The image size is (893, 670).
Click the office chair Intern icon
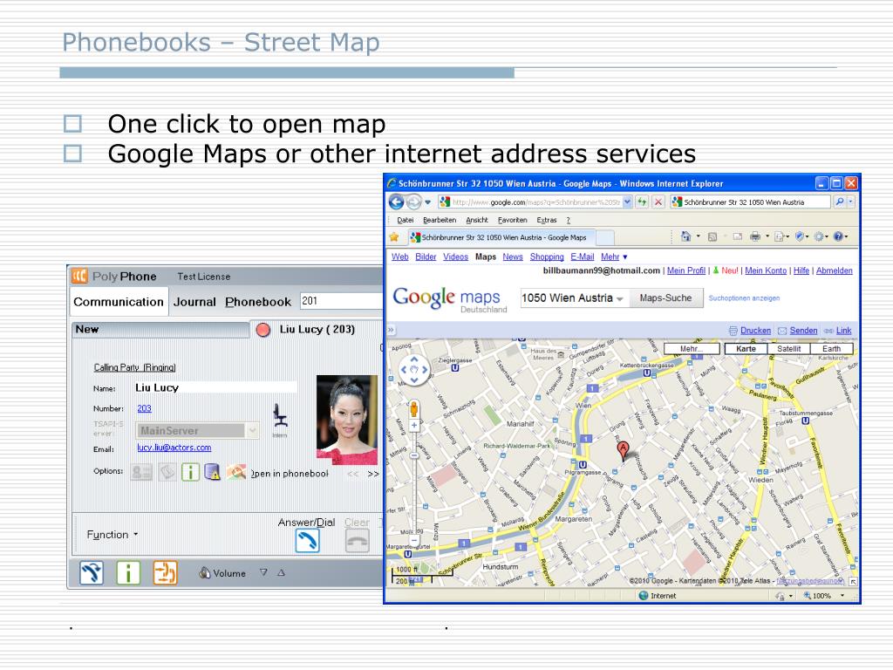click(x=280, y=416)
